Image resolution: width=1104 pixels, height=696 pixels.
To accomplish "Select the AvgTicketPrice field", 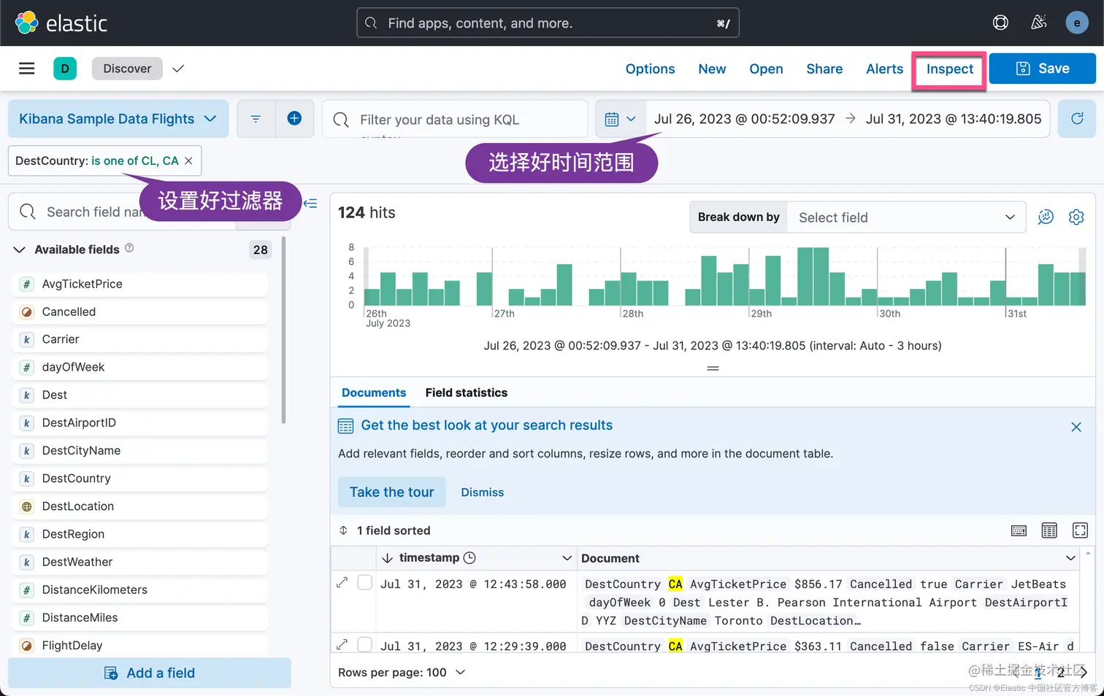I will [140, 284].
